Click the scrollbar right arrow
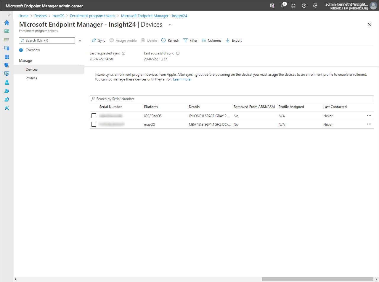Screen dimensions: 379x282 point(376,279)
